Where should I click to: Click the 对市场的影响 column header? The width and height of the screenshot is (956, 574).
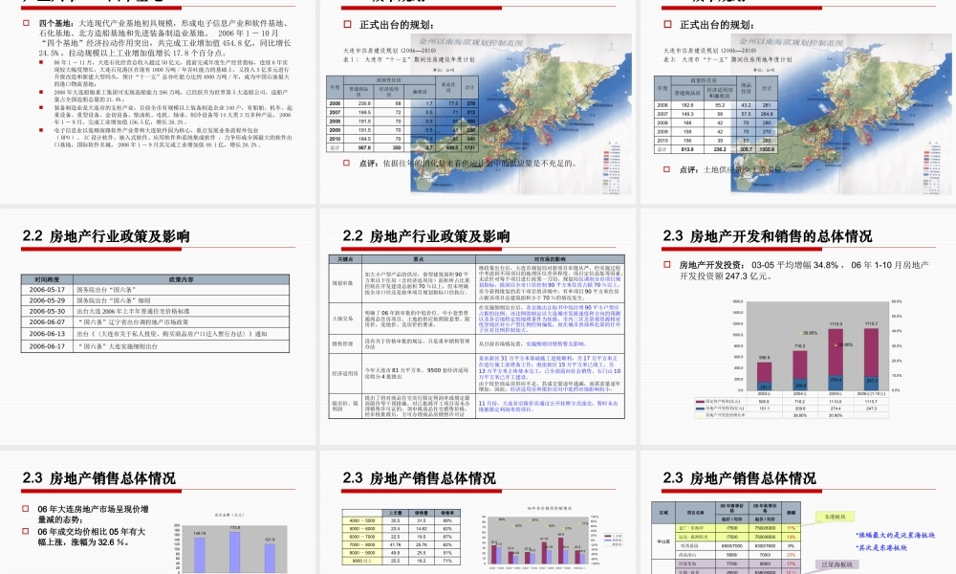tap(550, 259)
